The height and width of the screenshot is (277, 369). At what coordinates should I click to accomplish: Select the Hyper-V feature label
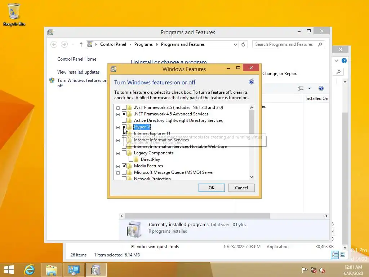[x=142, y=127]
